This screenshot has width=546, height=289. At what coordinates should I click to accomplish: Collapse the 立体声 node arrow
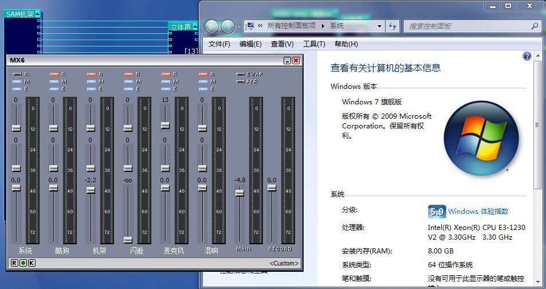[195, 26]
